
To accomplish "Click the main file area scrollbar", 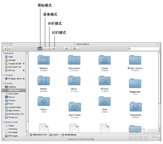I will click(159, 78).
